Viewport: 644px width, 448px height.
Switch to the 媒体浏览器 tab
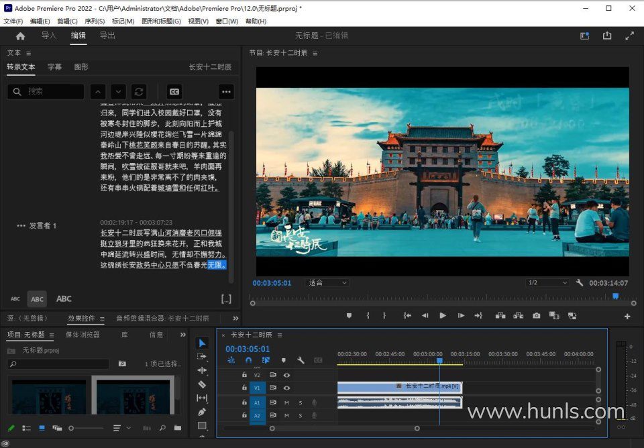tap(83, 335)
